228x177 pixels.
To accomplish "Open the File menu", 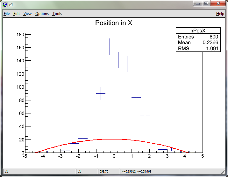I will (x=6, y=14).
